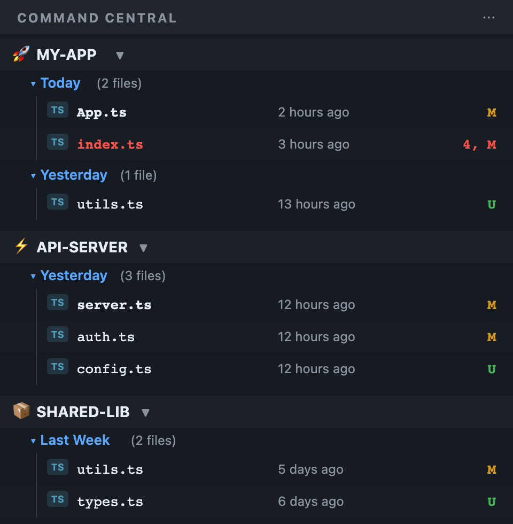Image resolution: width=513 pixels, height=524 pixels.
Task: Click the TS icon beside config.ts
Action: click(x=58, y=367)
